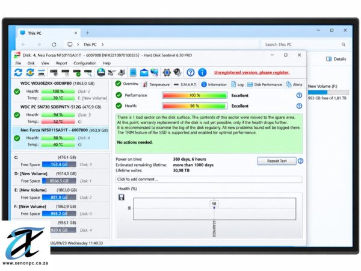Click the refresh icon with yellow badge
The image size is (361, 271).
point(30,72)
